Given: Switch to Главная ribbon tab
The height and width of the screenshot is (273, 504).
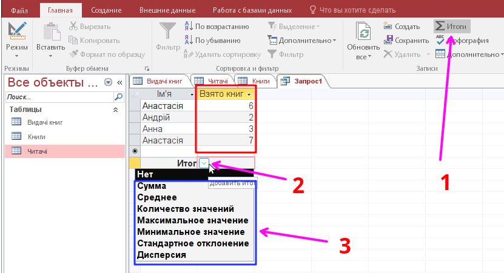Looking at the screenshot, I should pos(60,10).
